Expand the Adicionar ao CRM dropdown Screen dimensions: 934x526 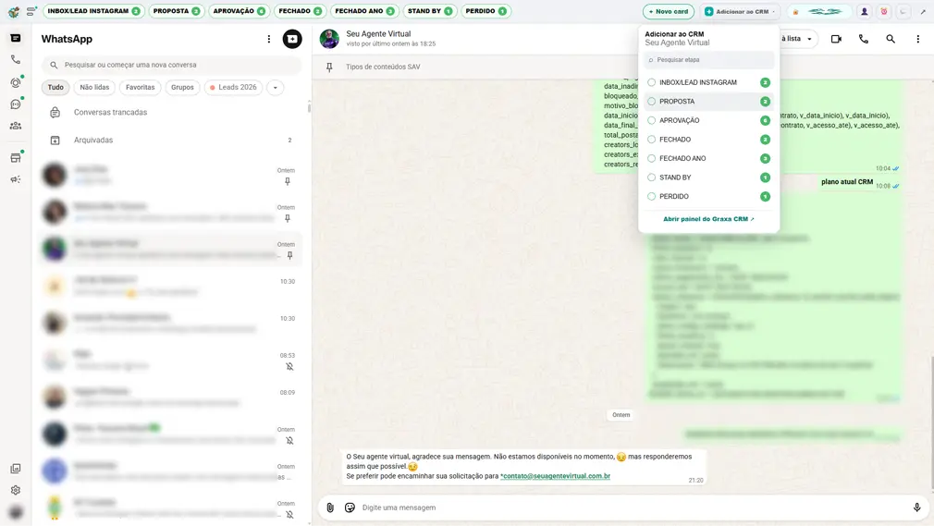741,11
